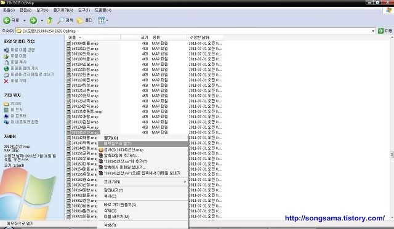This screenshot has width=394, height=229.
Task: Click the 내 네트워크 환경 icon
Action: click(6, 122)
